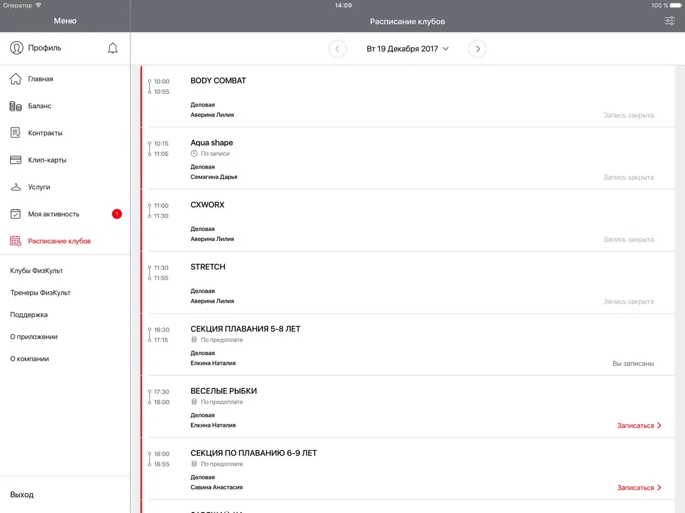
Task: Tap По записи label under Aqua shape
Action: coord(215,154)
